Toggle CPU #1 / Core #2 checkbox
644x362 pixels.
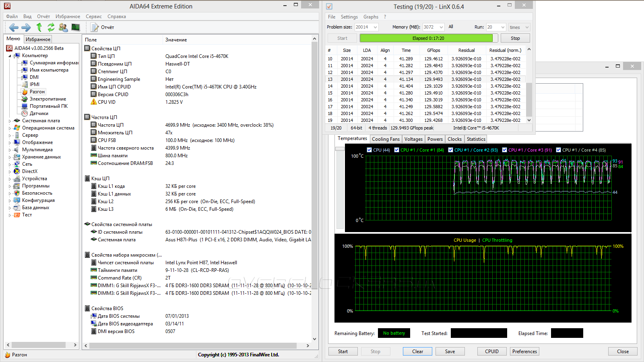(451, 150)
